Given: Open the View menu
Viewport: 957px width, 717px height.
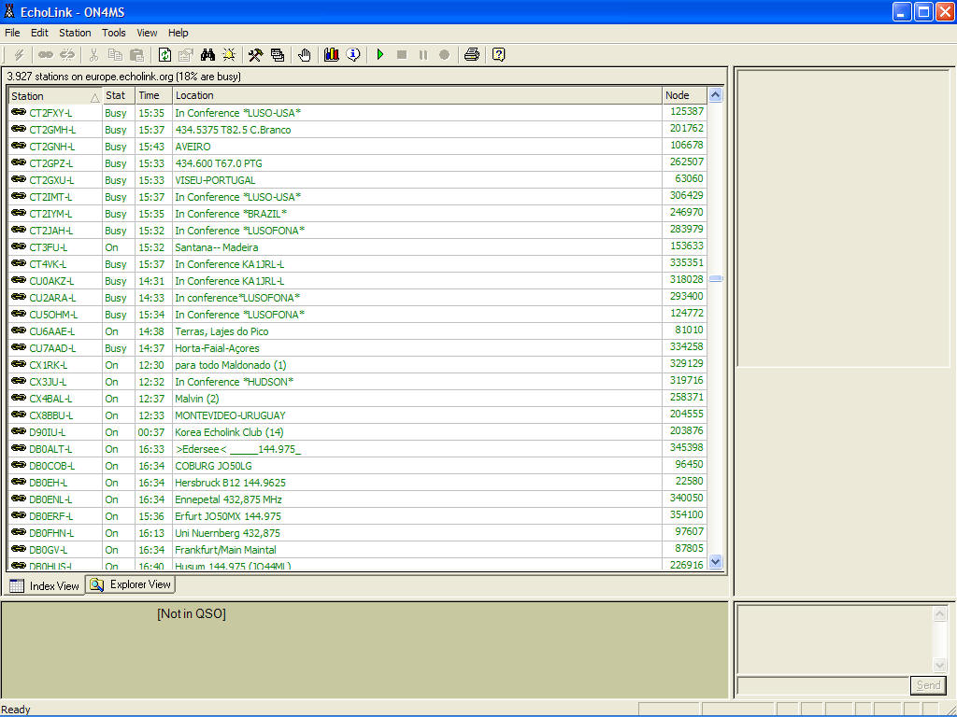Looking at the screenshot, I should [x=147, y=33].
